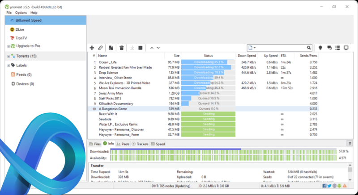The image size is (358, 195).
Task: Switch to the Trackers tab
Action: tap(140, 144)
